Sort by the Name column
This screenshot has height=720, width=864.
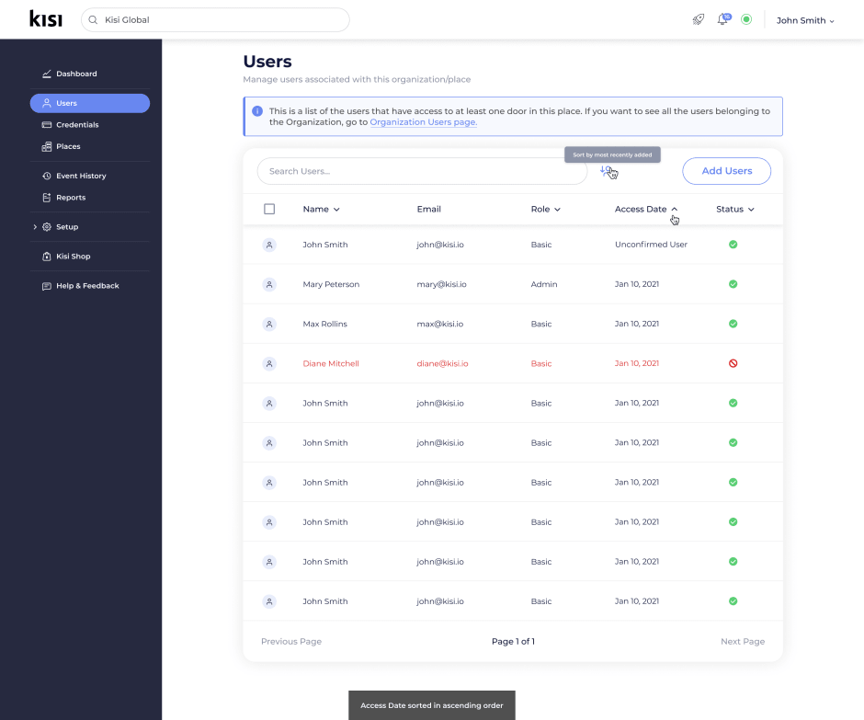point(322,209)
